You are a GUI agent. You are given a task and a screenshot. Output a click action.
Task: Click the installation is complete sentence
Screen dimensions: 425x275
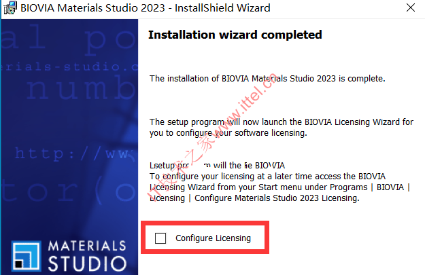[267, 79]
